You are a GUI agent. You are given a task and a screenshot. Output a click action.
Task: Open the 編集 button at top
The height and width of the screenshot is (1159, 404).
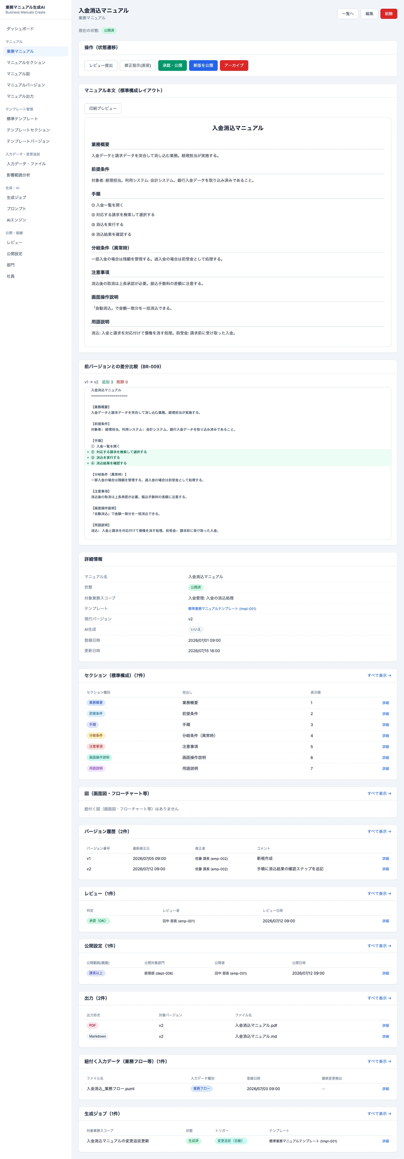(x=369, y=14)
